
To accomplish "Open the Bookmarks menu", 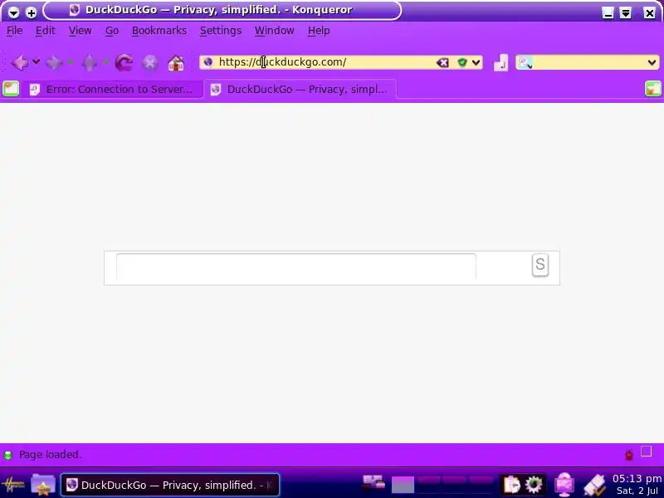I will pyautogui.click(x=159, y=31).
